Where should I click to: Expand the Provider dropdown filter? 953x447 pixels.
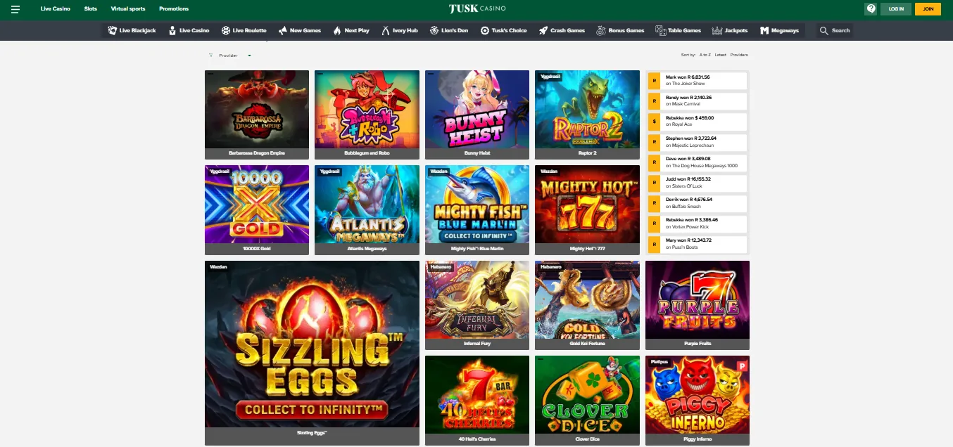pos(234,55)
